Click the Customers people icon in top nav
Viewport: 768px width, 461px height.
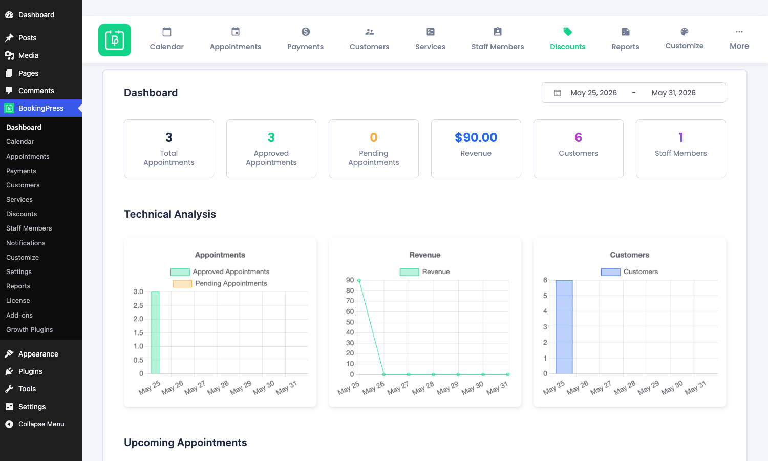[x=370, y=32]
